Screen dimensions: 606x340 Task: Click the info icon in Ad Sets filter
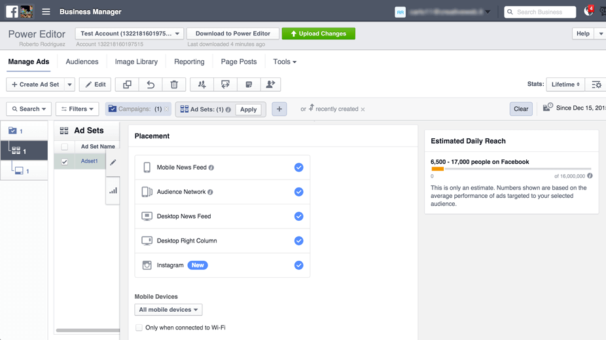pos(228,109)
